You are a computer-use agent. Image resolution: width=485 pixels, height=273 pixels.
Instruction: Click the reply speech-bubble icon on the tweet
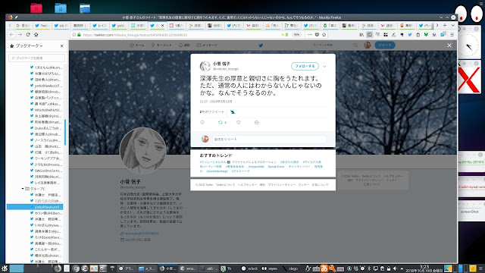(202, 123)
